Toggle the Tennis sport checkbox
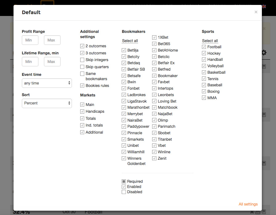This screenshot has height=215, width=276. [x=204, y=79]
